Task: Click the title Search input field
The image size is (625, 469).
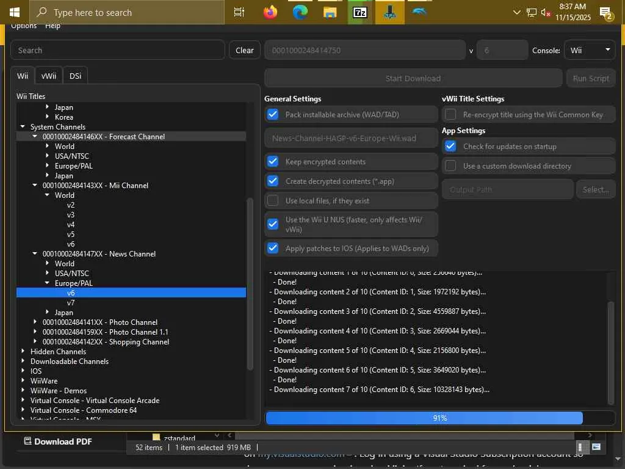Action: 118,50
